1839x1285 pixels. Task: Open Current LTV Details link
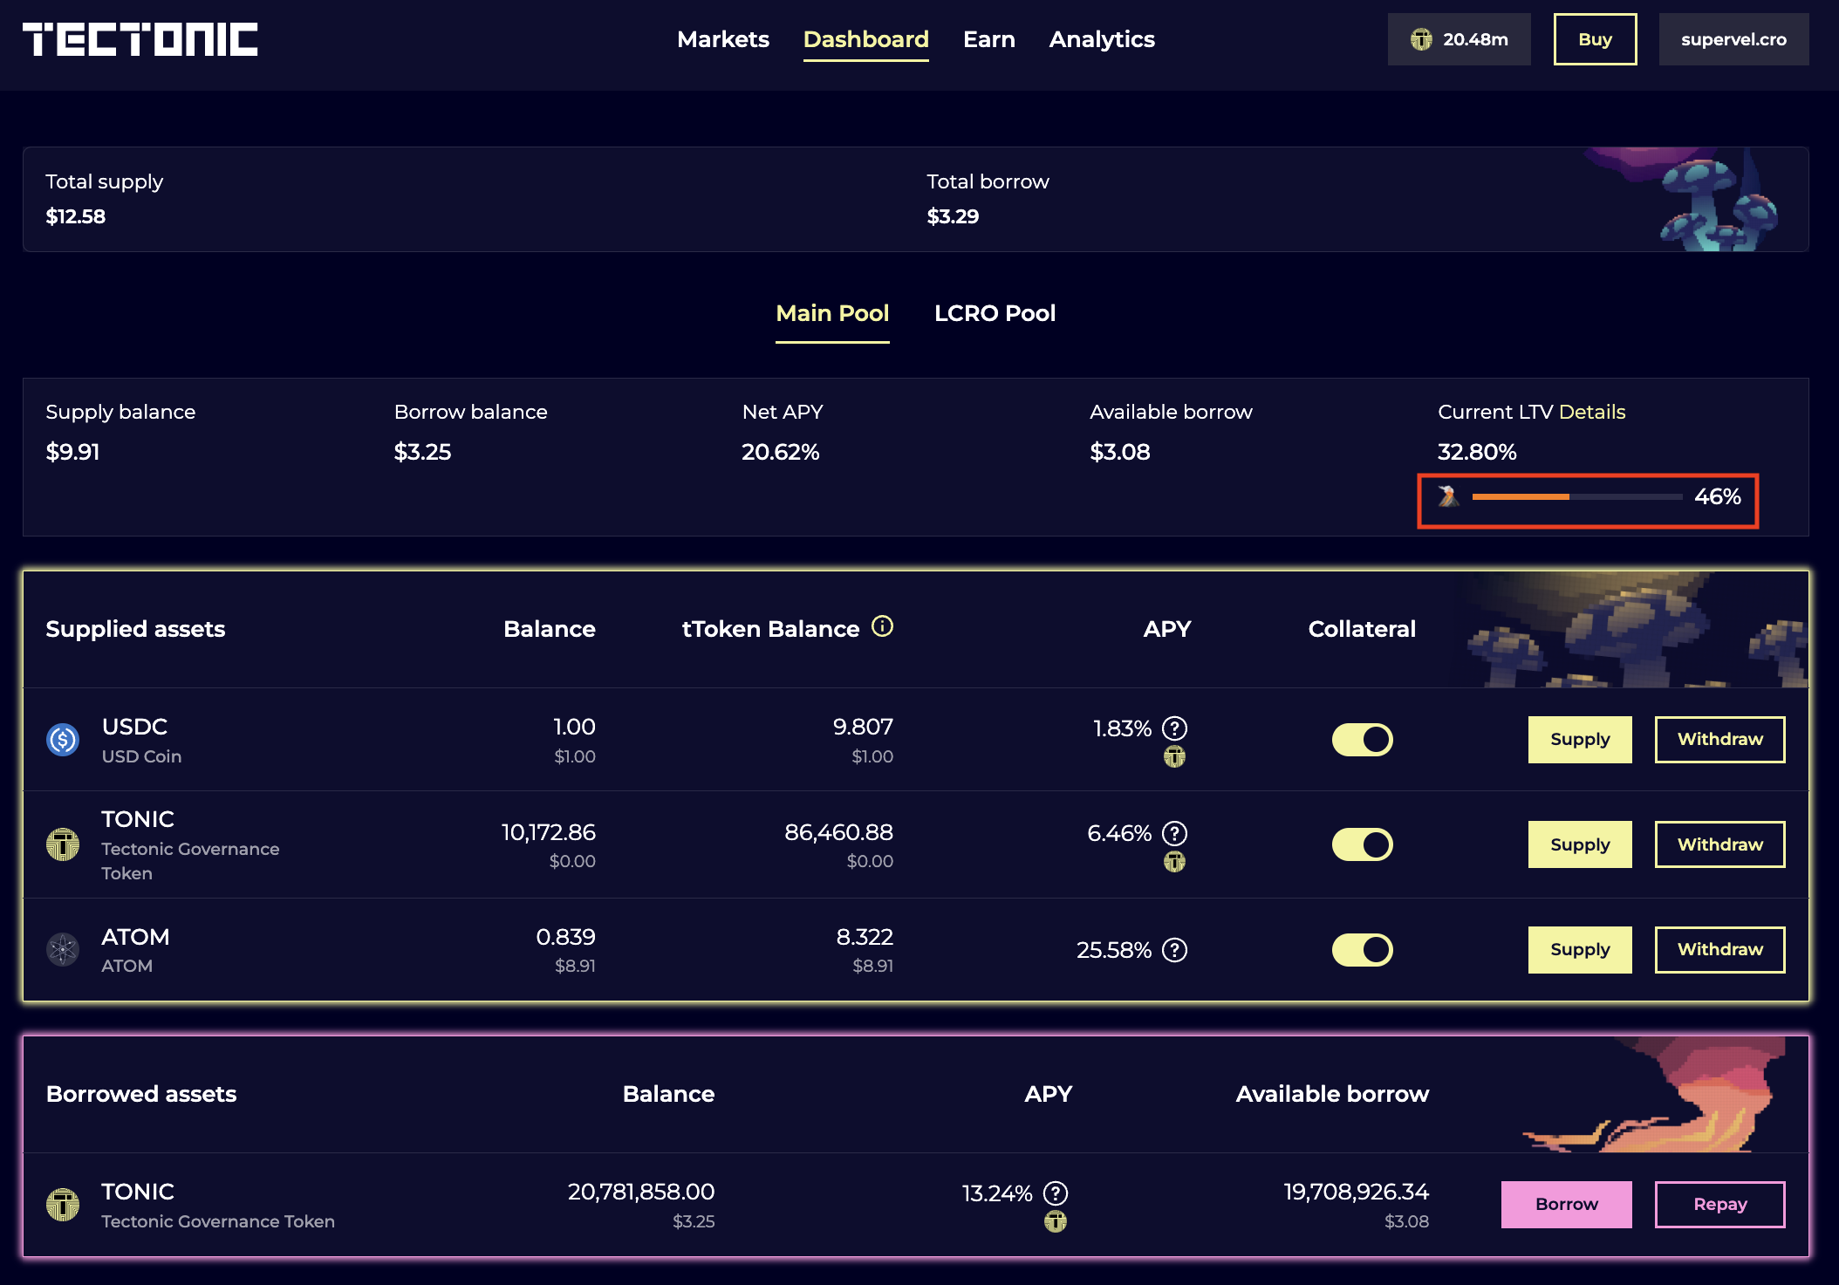(x=1592, y=412)
